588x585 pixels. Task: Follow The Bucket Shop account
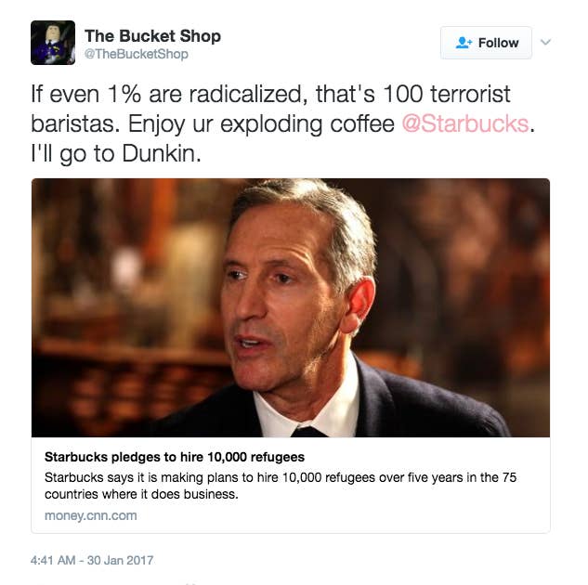pyautogui.click(x=486, y=43)
